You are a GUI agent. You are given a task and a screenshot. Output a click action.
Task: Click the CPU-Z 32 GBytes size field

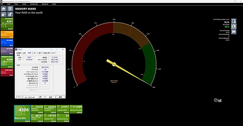point(29,60)
